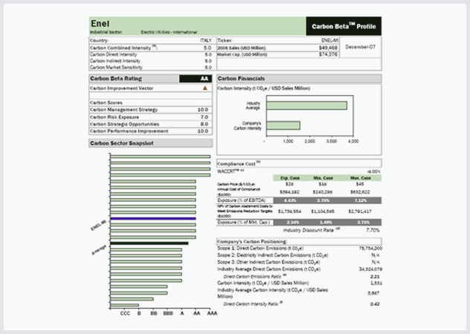This screenshot has height=334, width=470.
Task: Click the Company's Carbon Intensity bar
Action: 283,125
